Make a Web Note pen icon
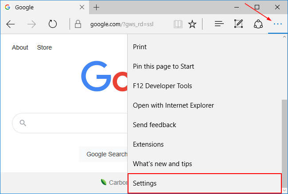288x194 pixels. tap(238, 23)
